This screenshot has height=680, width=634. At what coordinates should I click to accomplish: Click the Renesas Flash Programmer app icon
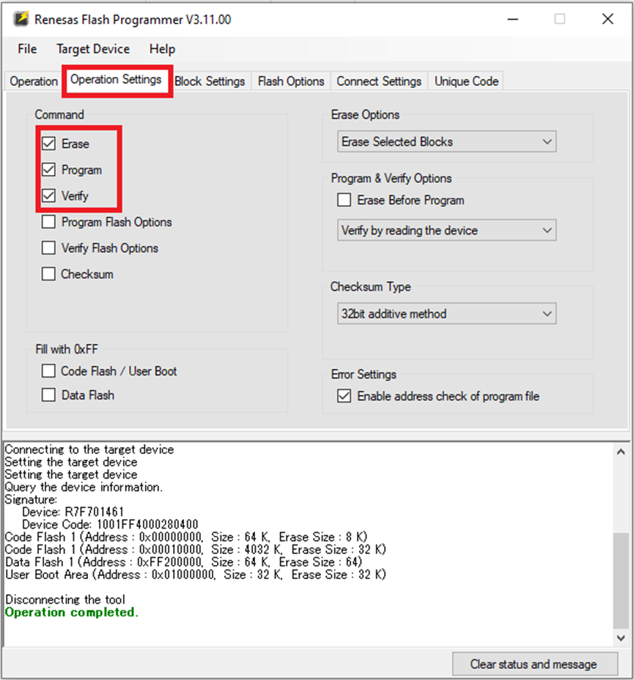pos(21,19)
